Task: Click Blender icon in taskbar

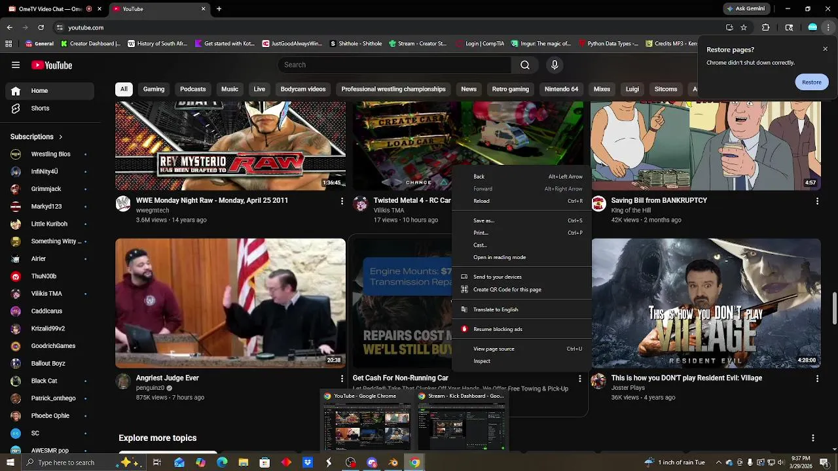Action: click(393, 462)
